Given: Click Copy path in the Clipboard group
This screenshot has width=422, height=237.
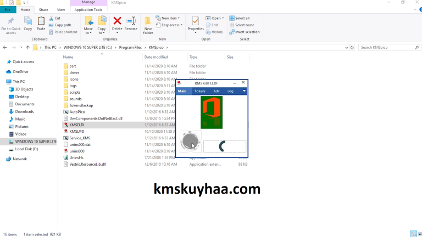Looking at the screenshot, I should tap(60, 25).
